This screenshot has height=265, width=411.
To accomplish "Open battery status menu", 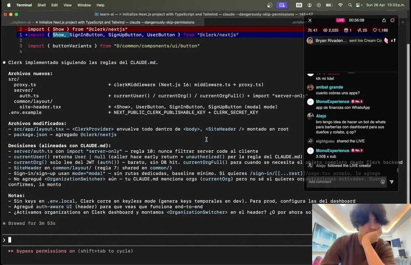I will pyautogui.click(x=329, y=5).
